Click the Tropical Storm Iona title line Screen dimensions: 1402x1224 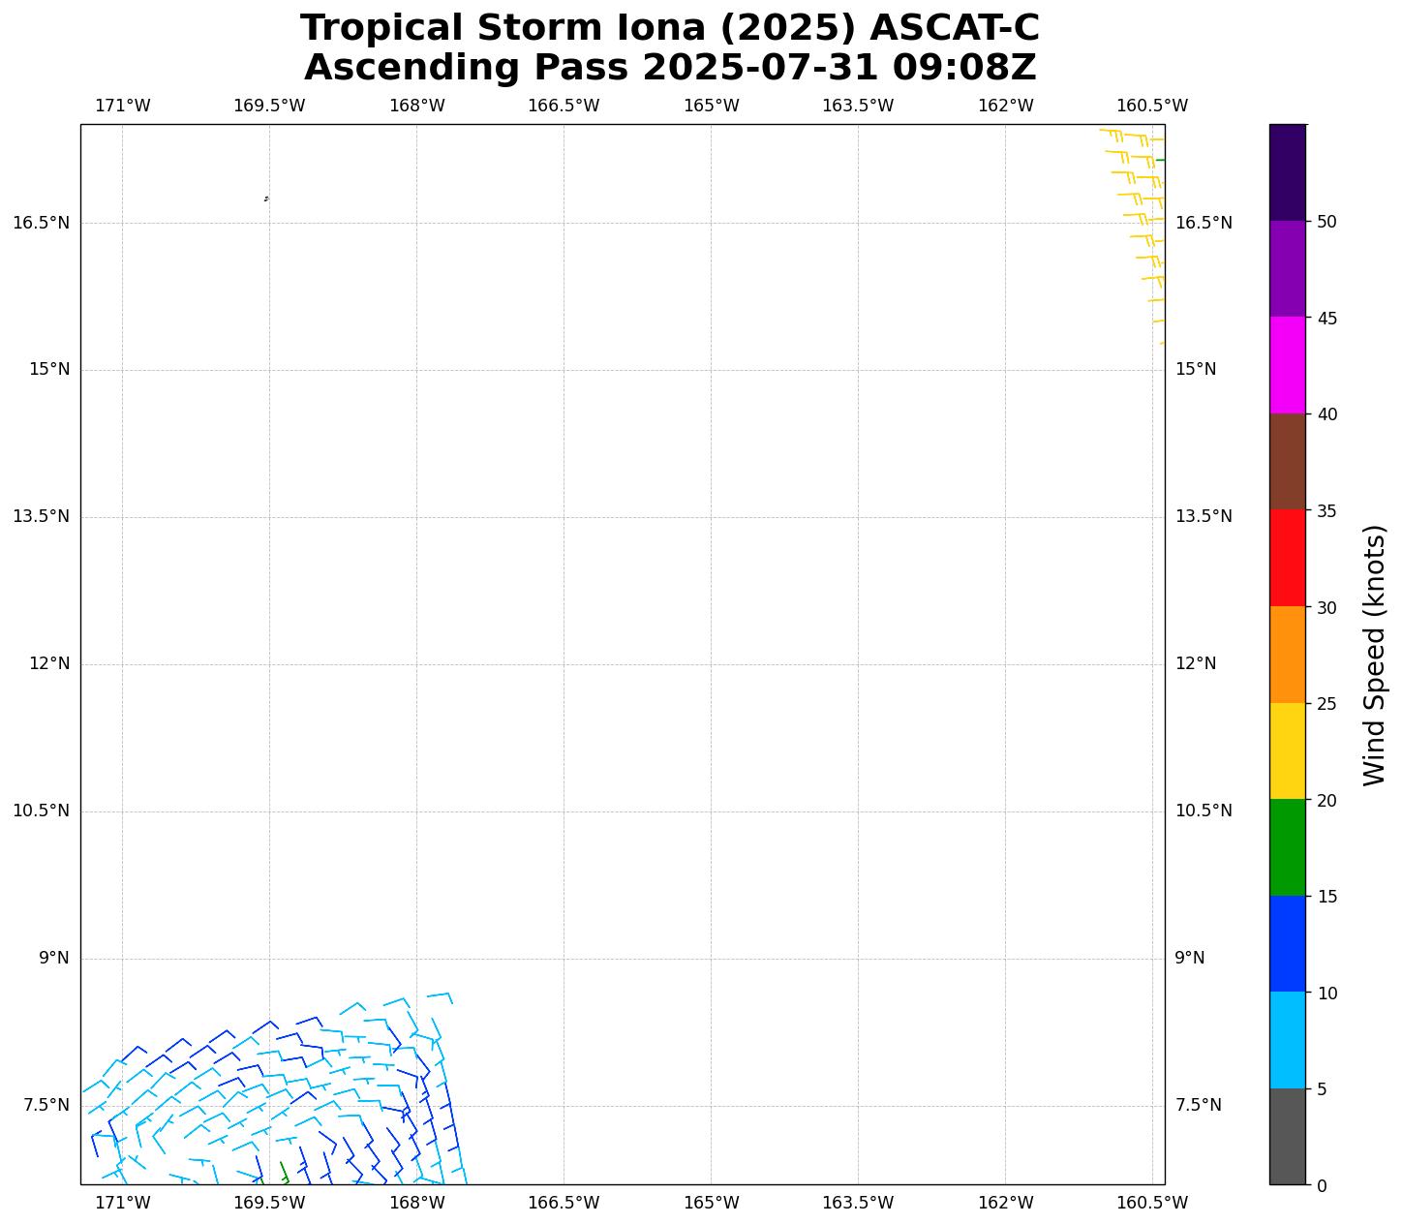(669, 29)
